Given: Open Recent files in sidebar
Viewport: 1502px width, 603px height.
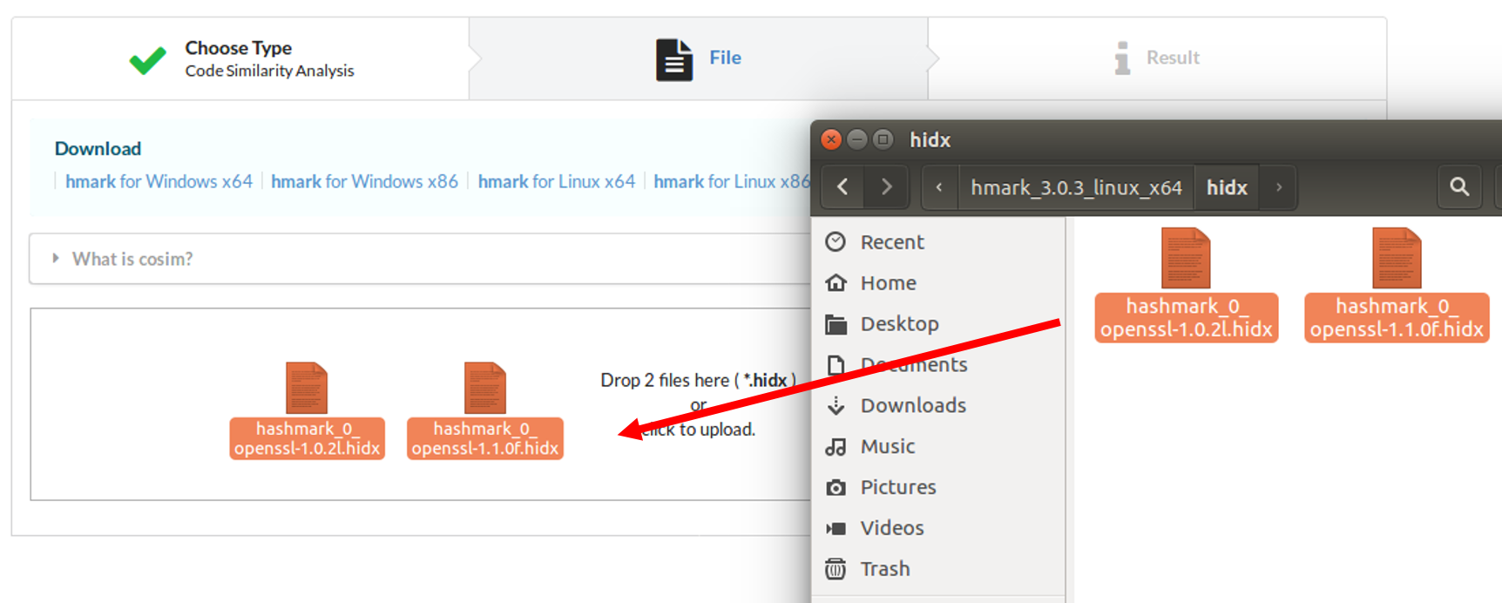Looking at the screenshot, I should point(891,242).
